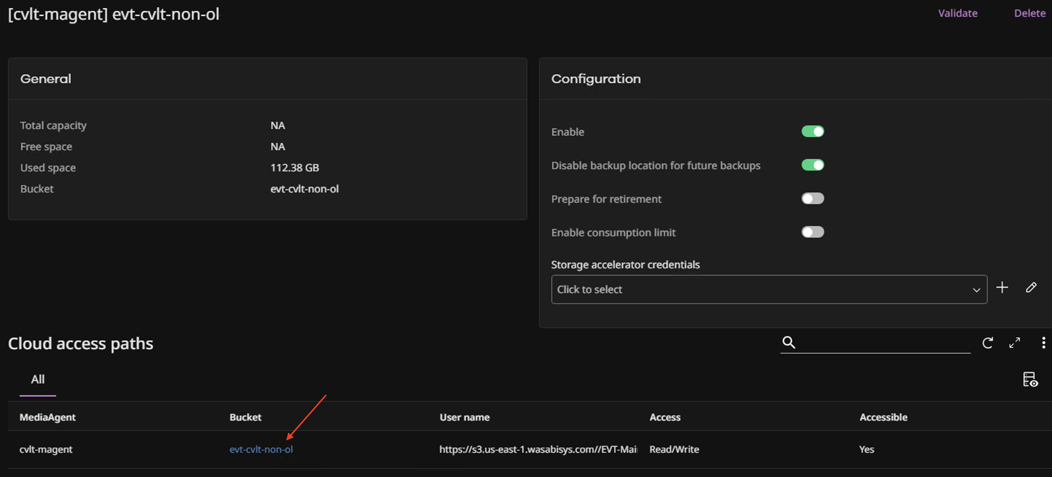The height and width of the screenshot is (477, 1052).
Task: Click the Delete link at top
Action: [1030, 13]
